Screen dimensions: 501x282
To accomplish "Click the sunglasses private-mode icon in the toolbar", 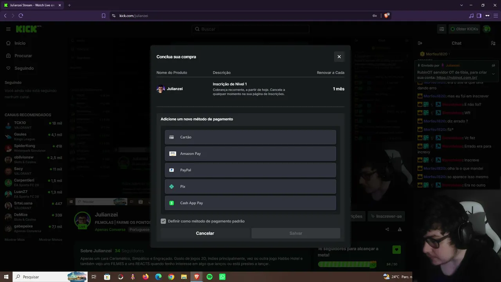I will (x=487, y=16).
